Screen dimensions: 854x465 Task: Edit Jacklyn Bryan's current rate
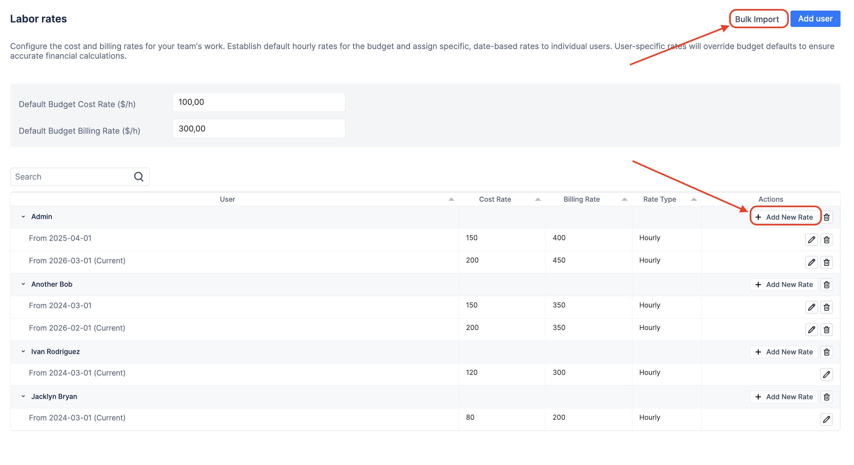(x=826, y=419)
